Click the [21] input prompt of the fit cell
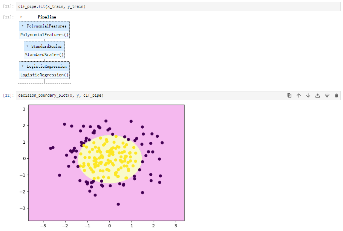Viewport: 343px width, 231px height. [x=8, y=6]
